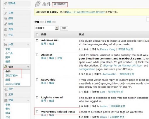Click the 描述 column header

(x=81, y=34)
